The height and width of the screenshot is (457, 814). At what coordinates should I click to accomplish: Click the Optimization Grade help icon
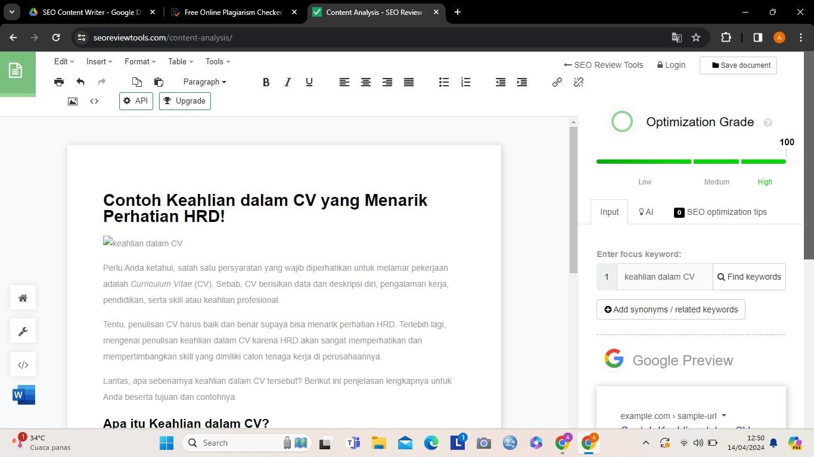point(768,123)
